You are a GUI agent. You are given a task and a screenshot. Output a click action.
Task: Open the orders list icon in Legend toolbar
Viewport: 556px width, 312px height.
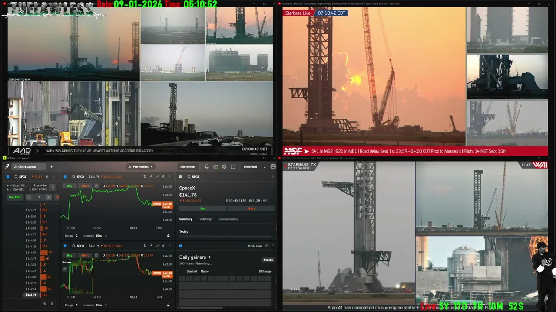tap(215, 166)
